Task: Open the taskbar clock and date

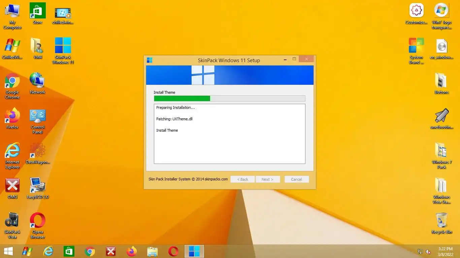Action: (x=446, y=251)
